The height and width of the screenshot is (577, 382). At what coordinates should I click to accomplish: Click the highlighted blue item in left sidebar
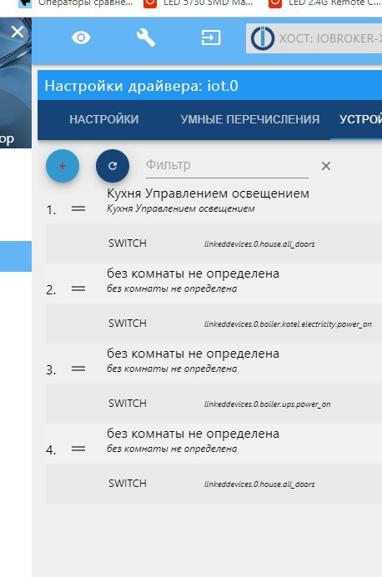16,256
